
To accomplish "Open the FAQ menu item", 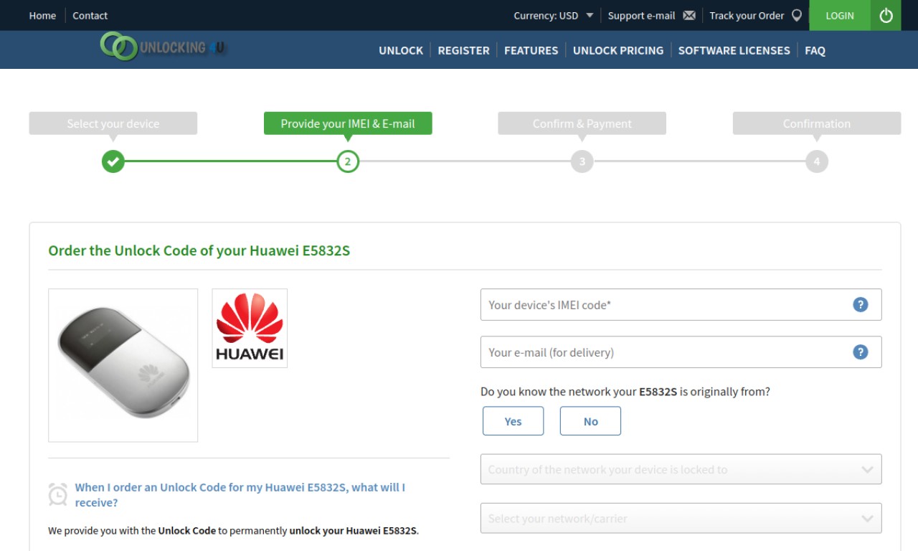I will (x=815, y=50).
